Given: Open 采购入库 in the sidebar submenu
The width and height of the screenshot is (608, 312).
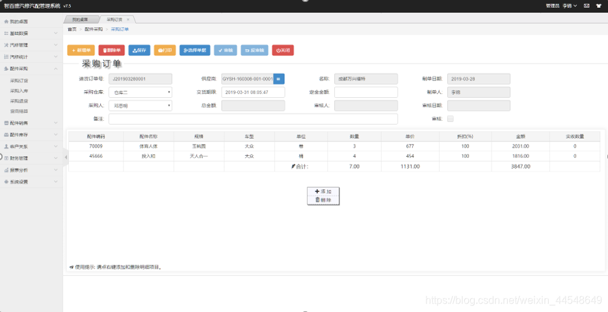Looking at the screenshot, I should click(19, 91).
